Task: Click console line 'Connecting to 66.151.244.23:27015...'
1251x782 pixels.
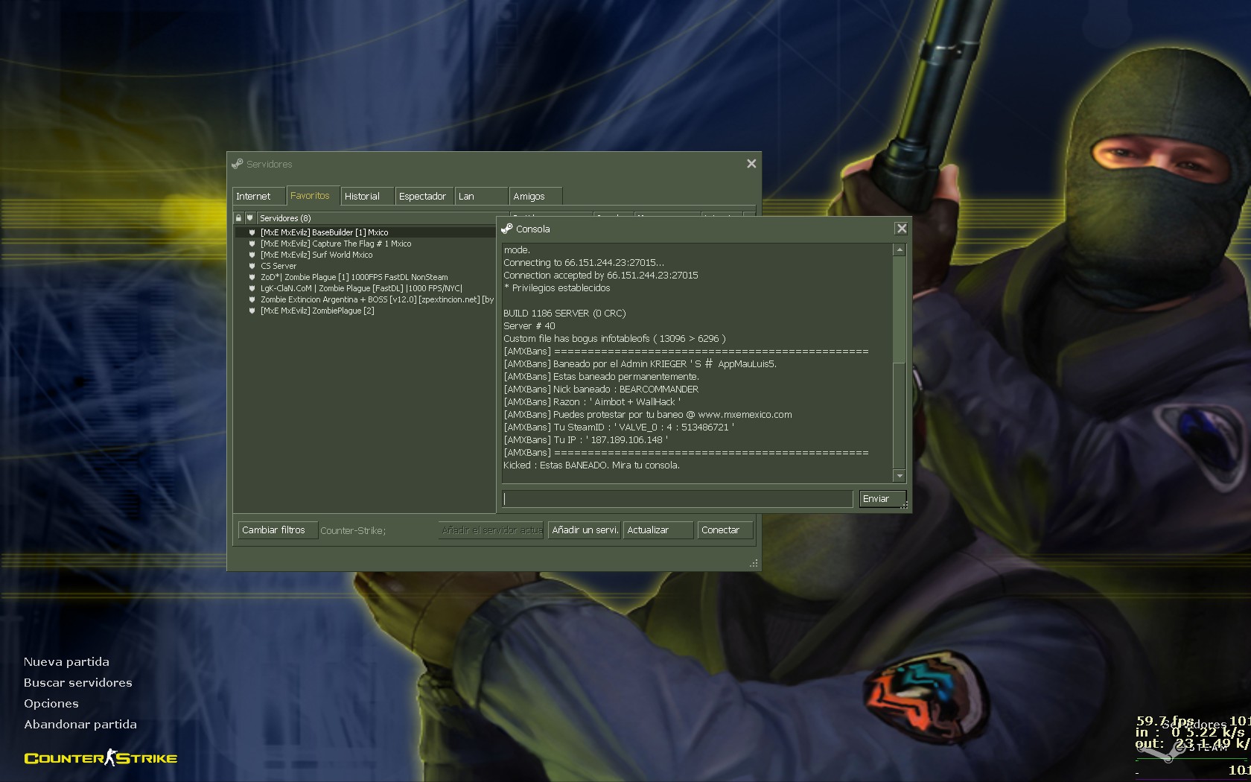Action: tap(584, 263)
